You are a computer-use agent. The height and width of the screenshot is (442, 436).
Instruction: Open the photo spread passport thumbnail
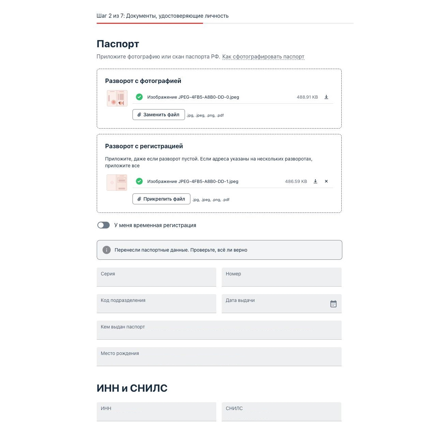[x=117, y=98]
